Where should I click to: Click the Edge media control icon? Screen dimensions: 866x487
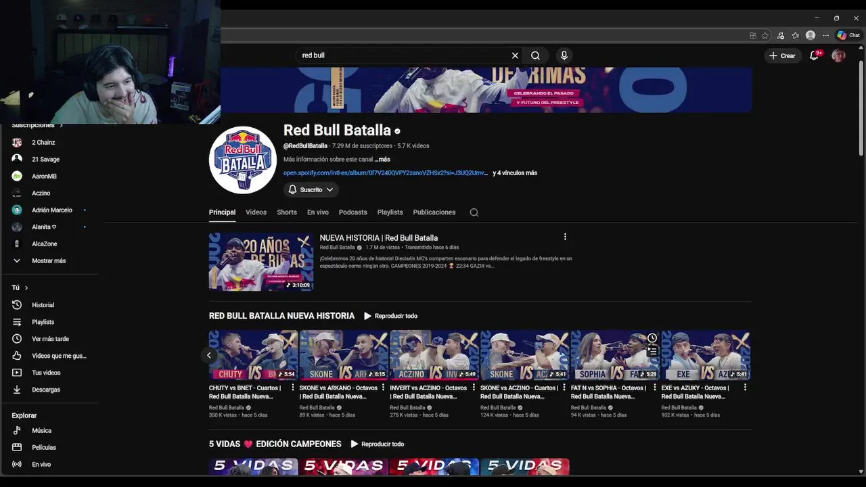click(780, 35)
